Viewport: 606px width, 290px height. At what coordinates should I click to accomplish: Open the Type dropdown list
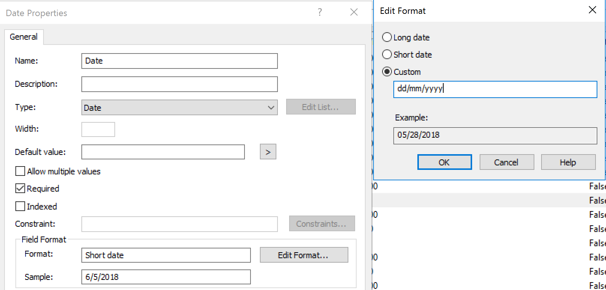coord(179,108)
